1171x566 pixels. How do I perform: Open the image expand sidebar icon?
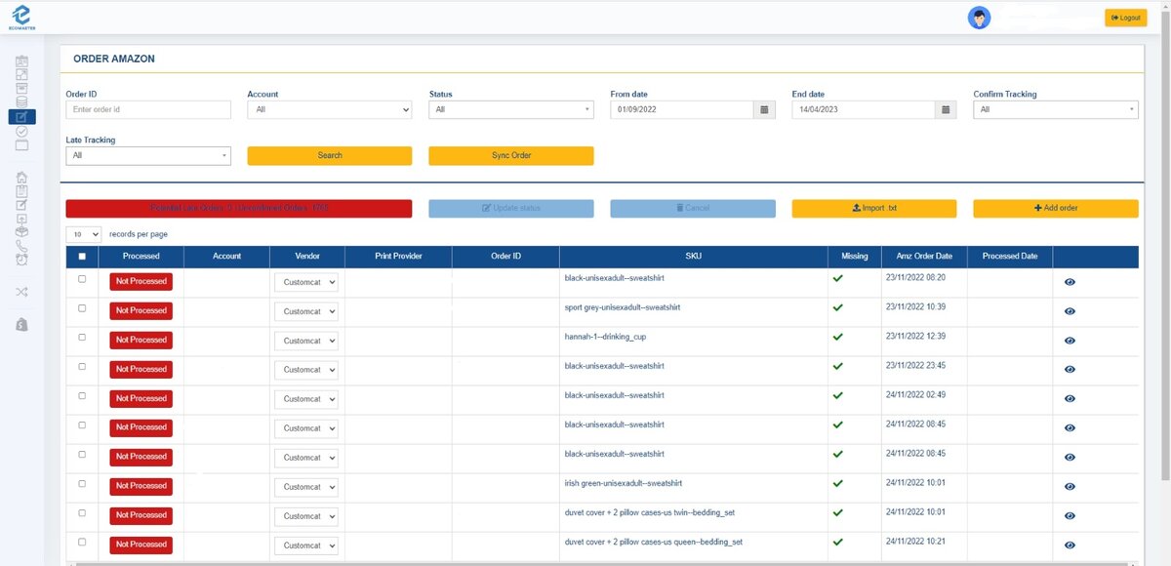(x=22, y=75)
